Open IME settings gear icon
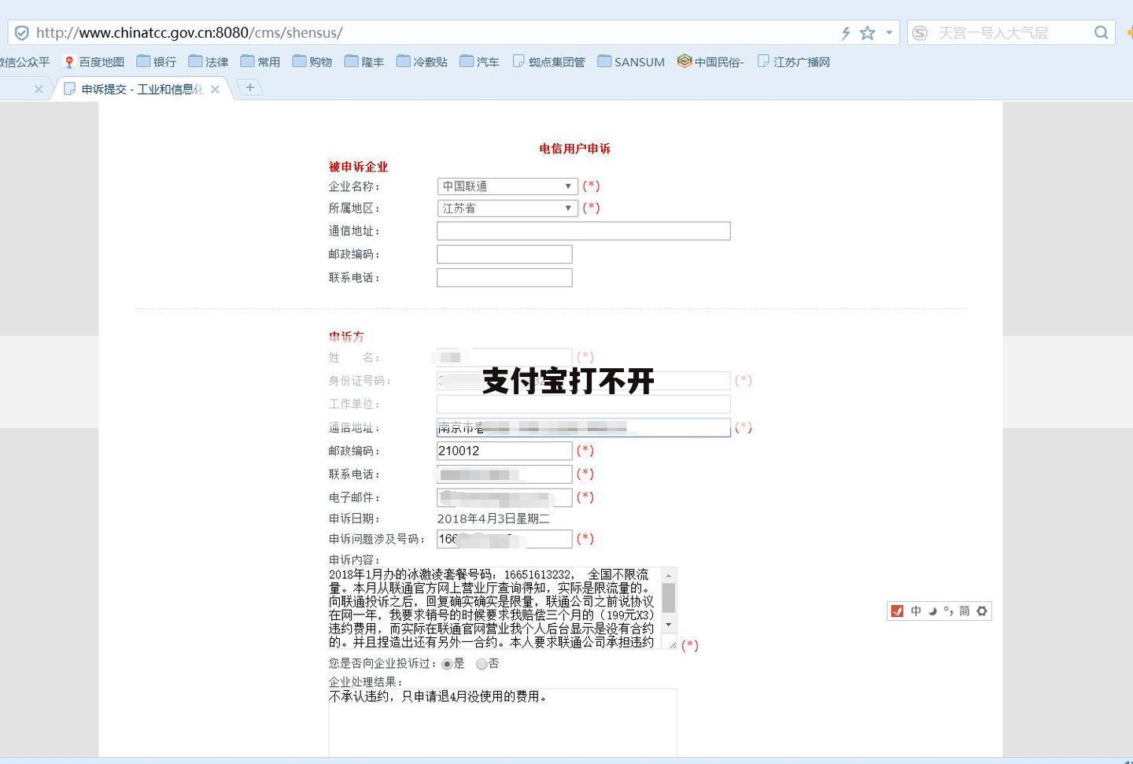Viewport: 1133px width, 764px height. (982, 611)
